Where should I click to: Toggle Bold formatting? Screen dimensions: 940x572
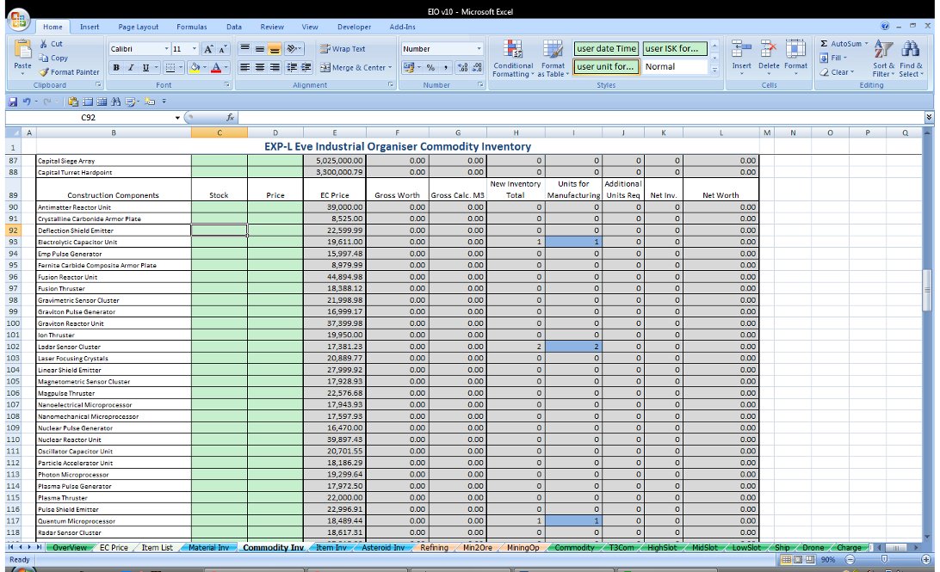(118, 67)
